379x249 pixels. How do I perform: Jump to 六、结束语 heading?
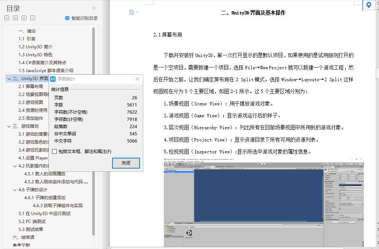point(24,237)
